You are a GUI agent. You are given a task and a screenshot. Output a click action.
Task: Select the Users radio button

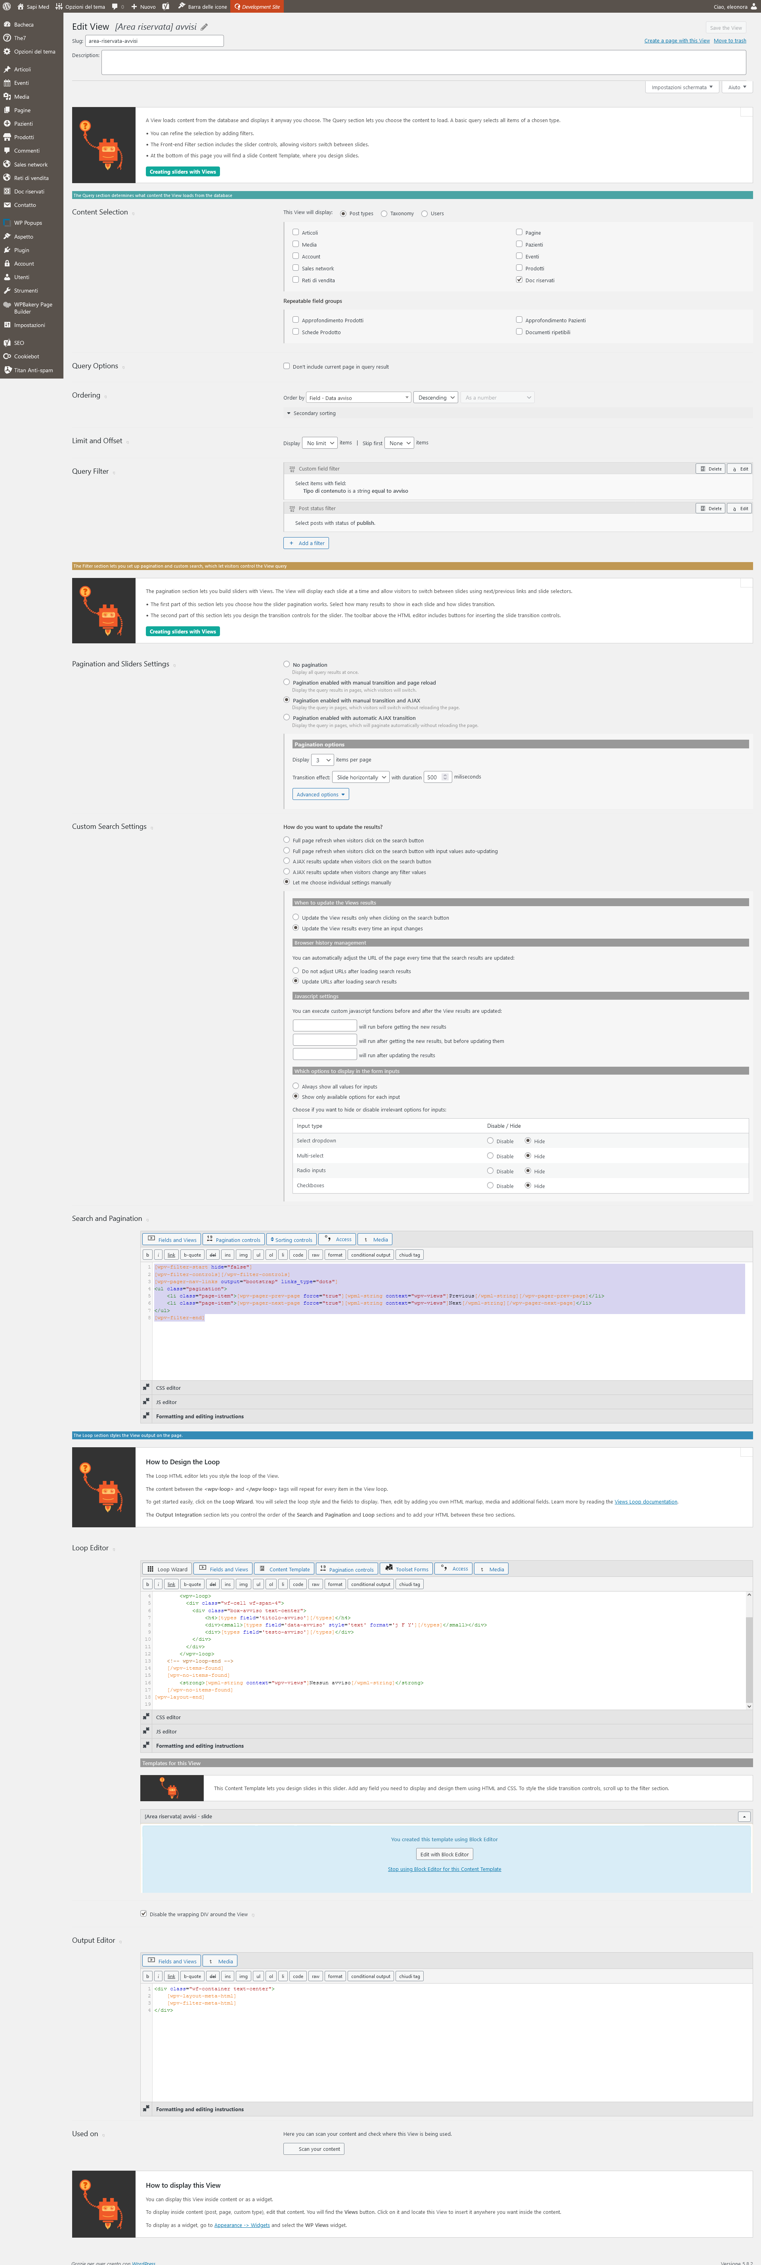(424, 214)
